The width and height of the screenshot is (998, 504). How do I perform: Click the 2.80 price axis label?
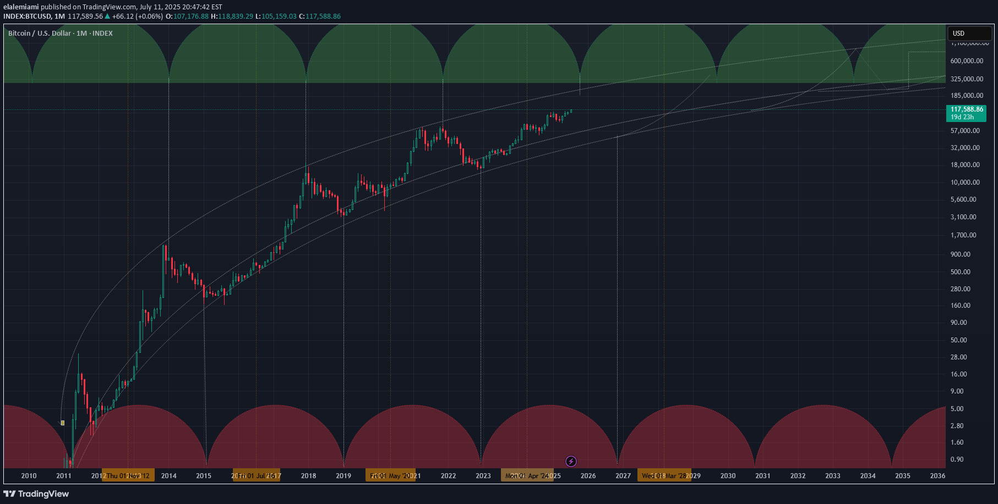click(957, 426)
